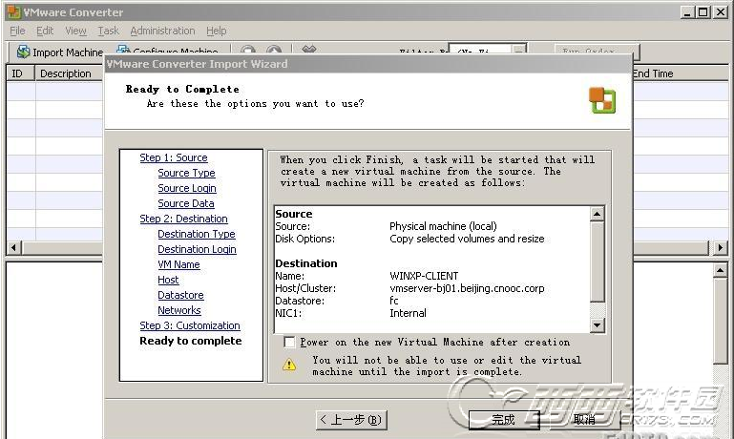Enable Power on the new Virtual Machine checkbox
The height and width of the screenshot is (439, 734).
(289, 342)
